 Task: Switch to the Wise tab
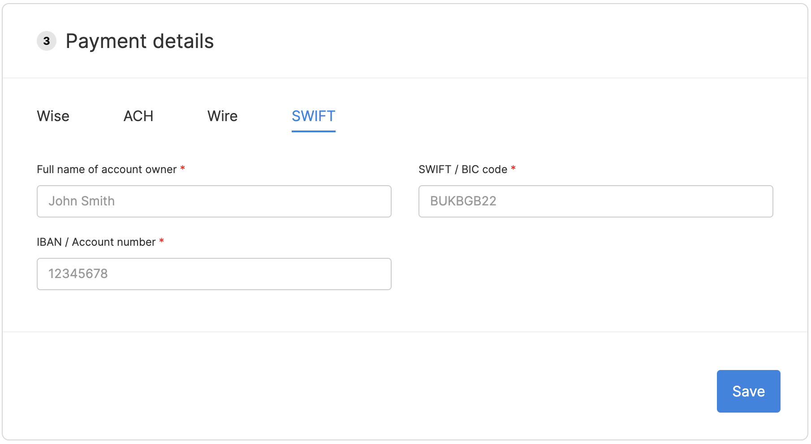click(x=53, y=116)
